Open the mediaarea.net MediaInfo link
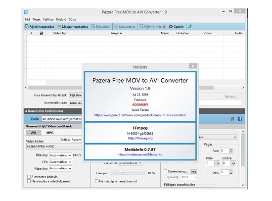The width and height of the screenshot is (272, 201). pyautogui.click(x=140, y=154)
